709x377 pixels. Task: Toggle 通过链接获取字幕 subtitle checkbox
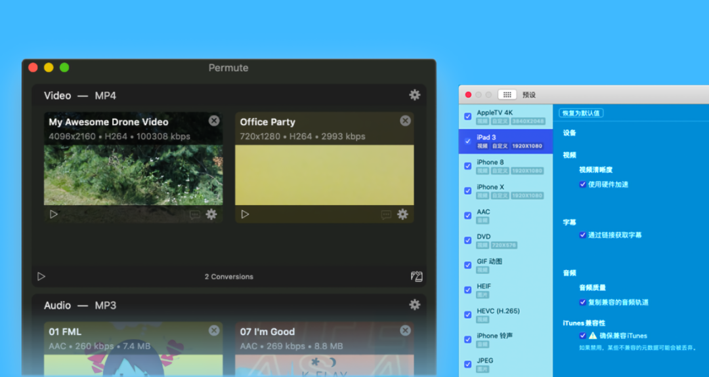(582, 235)
